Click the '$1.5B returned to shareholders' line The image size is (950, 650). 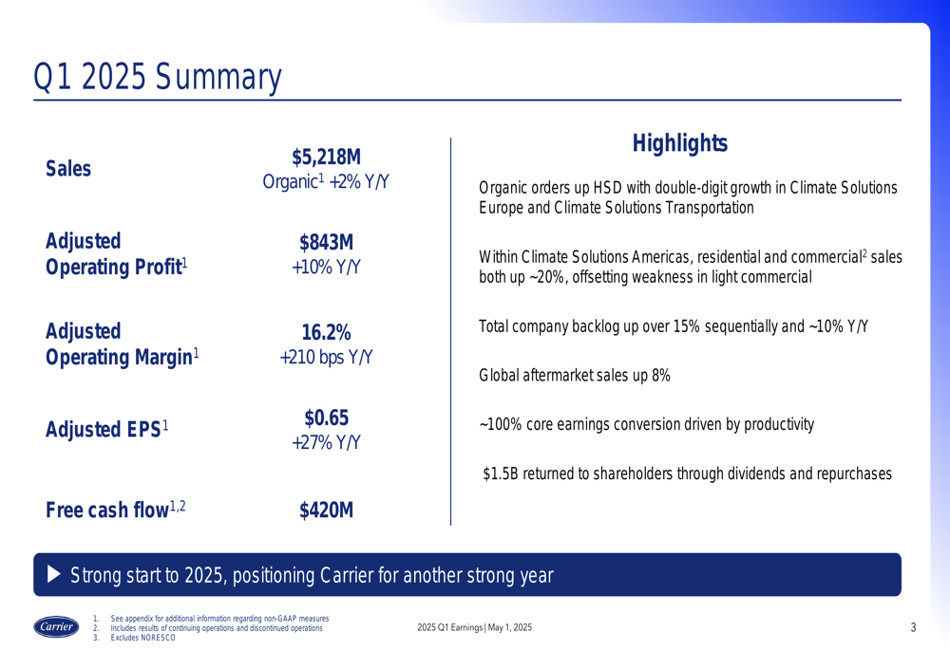(687, 474)
